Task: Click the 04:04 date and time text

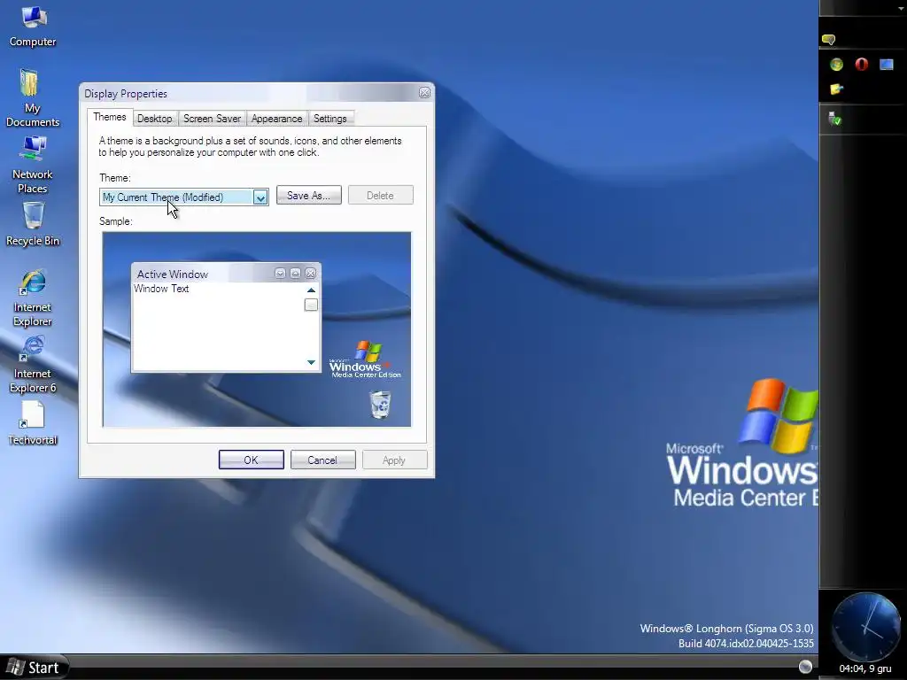Action: point(865,669)
